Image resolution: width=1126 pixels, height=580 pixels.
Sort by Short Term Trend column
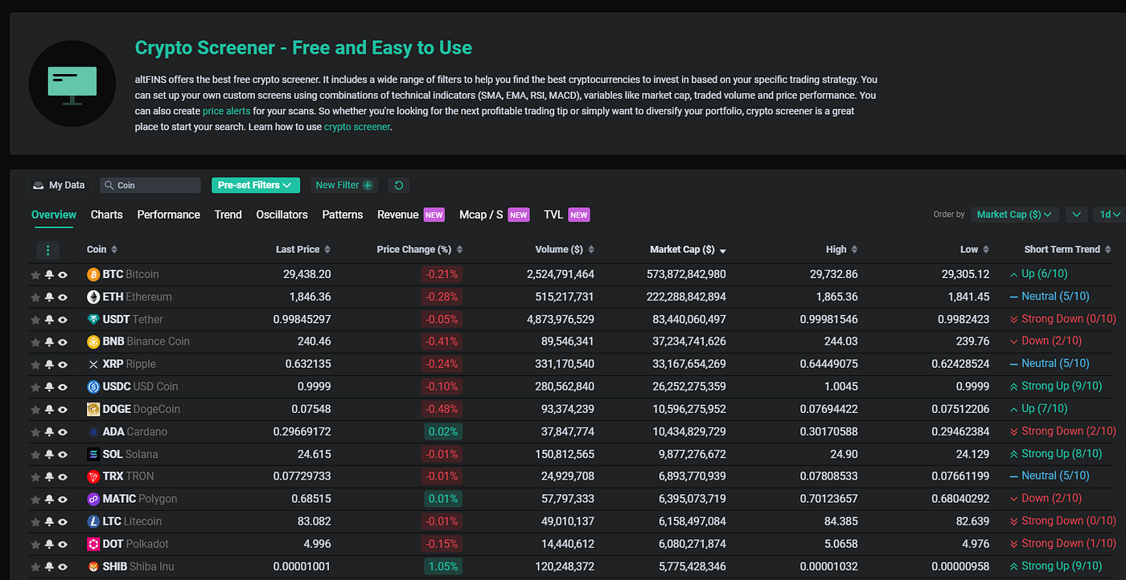[1068, 250]
